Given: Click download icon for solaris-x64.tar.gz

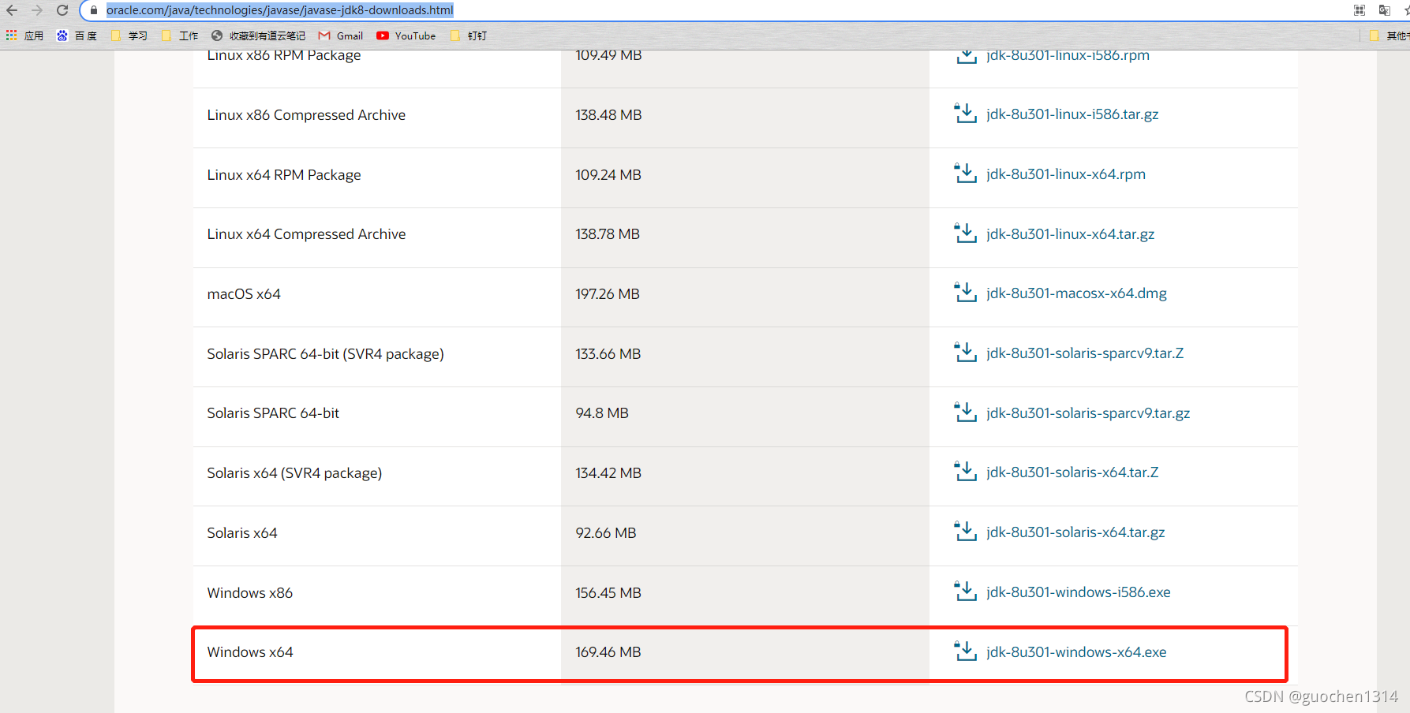Looking at the screenshot, I should click(966, 532).
